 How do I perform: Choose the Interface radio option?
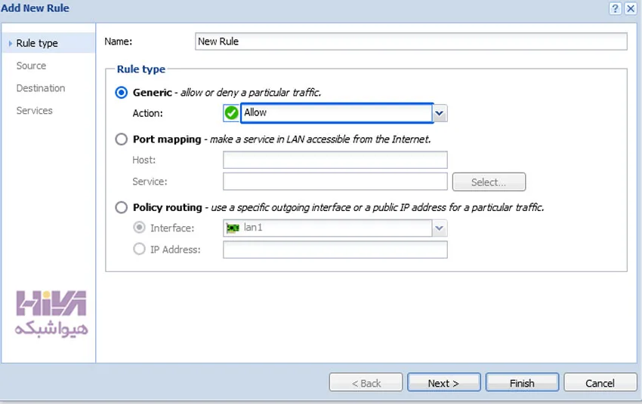[x=139, y=227]
